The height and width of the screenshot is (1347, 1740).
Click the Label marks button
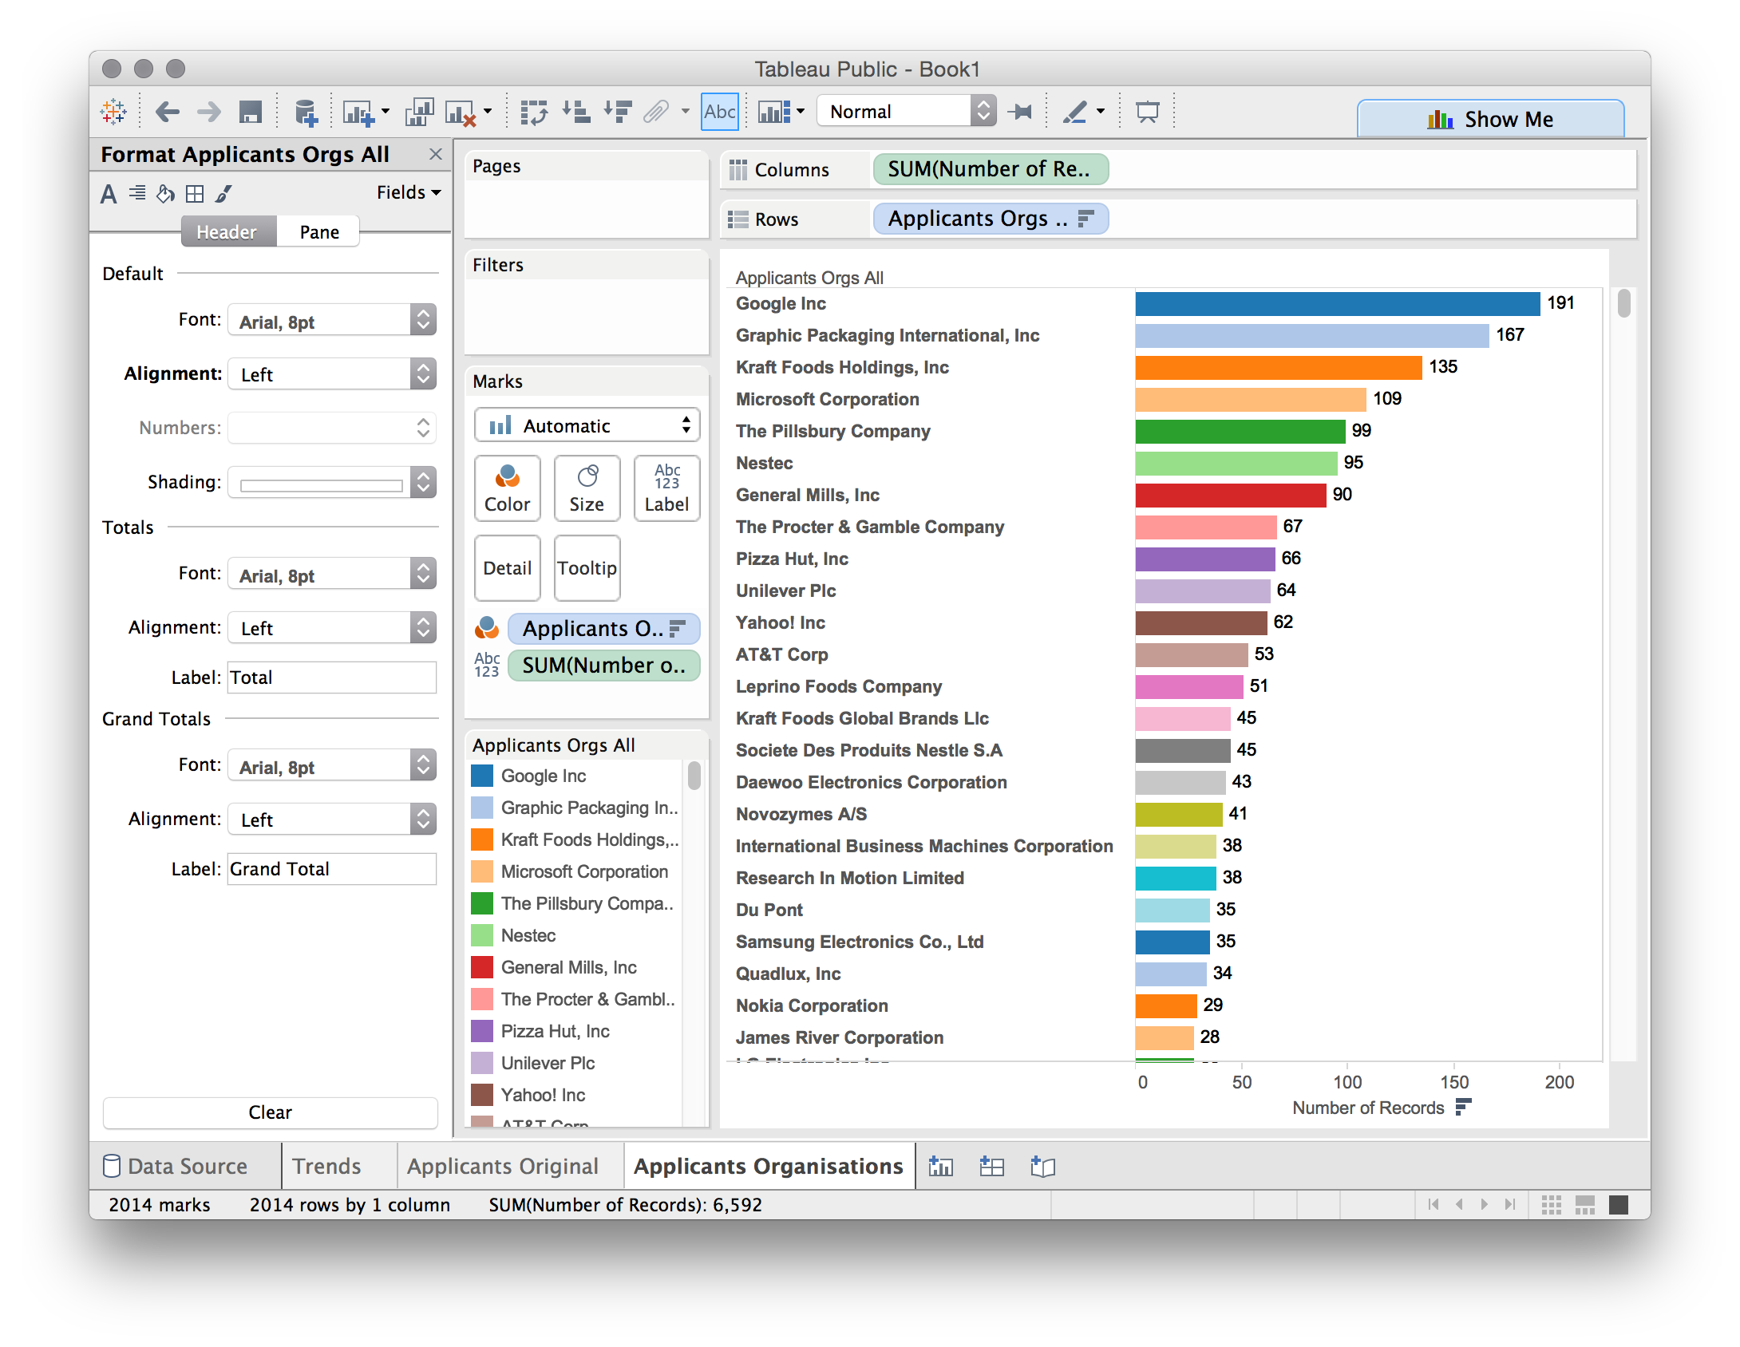point(666,488)
